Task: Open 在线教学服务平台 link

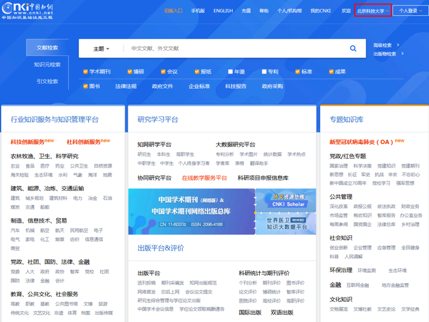Action: click(x=204, y=178)
